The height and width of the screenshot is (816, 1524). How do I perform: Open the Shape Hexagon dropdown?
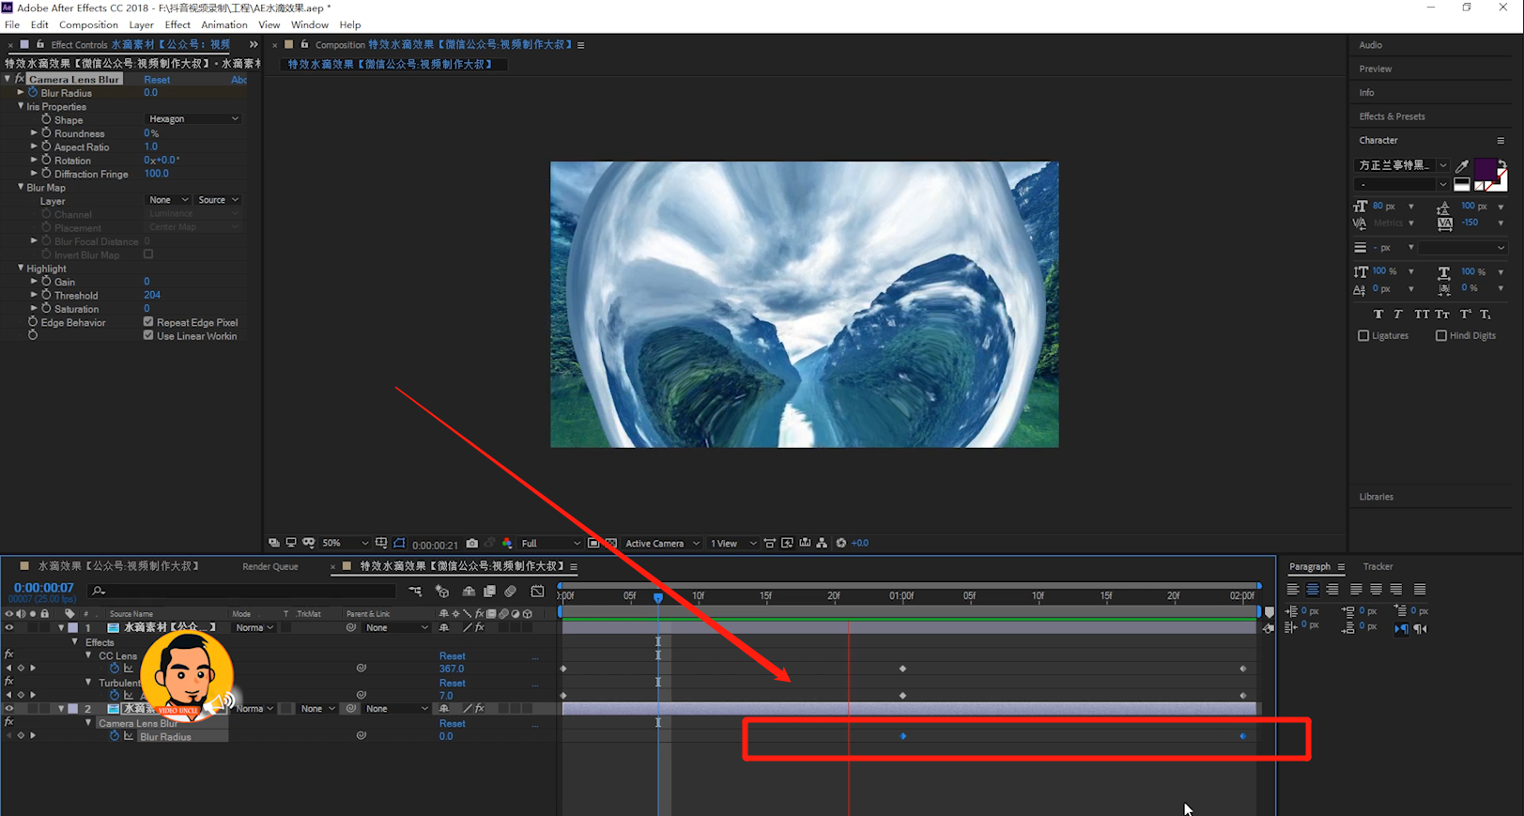(x=193, y=119)
